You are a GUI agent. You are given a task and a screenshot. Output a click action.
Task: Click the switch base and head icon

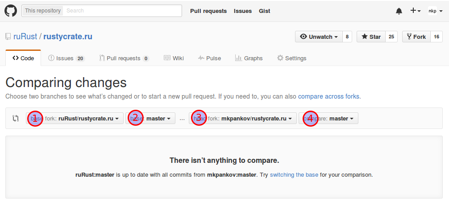16,118
